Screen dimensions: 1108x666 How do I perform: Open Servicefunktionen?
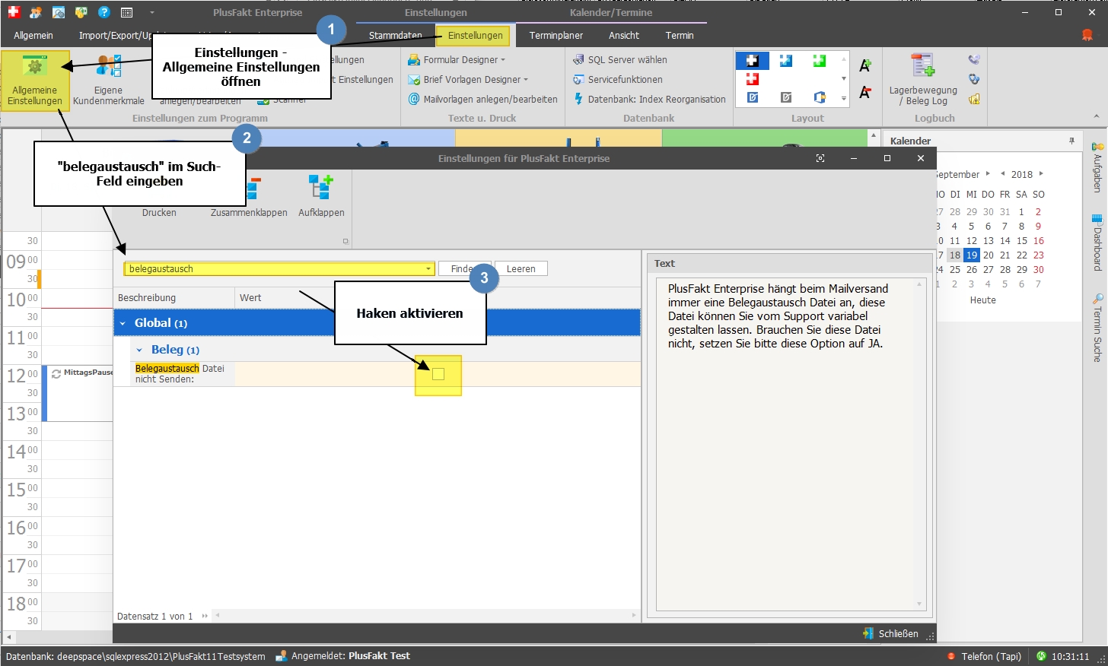point(618,79)
